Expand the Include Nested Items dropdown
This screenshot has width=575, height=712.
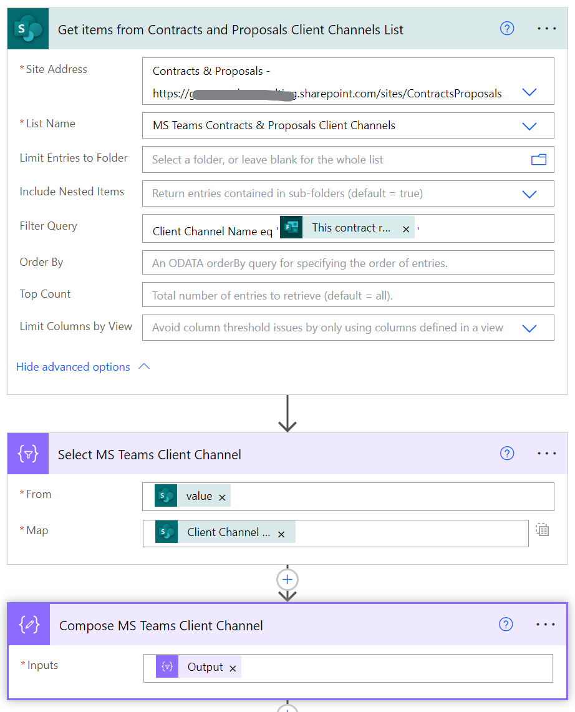[x=529, y=193]
